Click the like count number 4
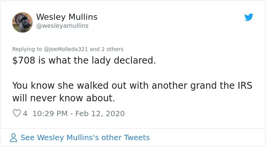This screenshot has height=147, width=266. click(x=25, y=113)
